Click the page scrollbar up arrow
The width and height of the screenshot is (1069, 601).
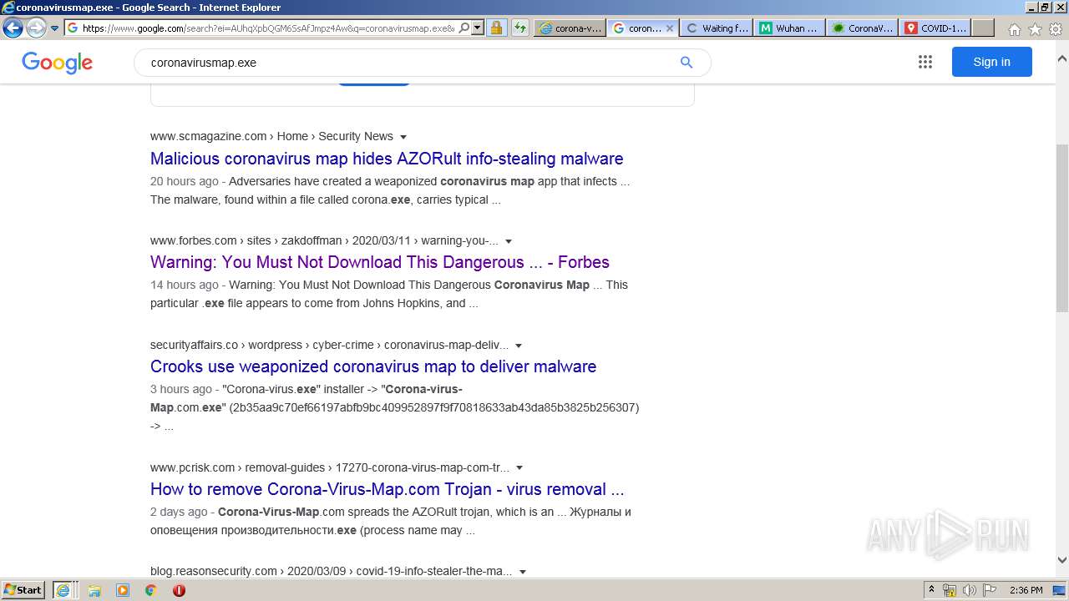click(x=1061, y=59)
